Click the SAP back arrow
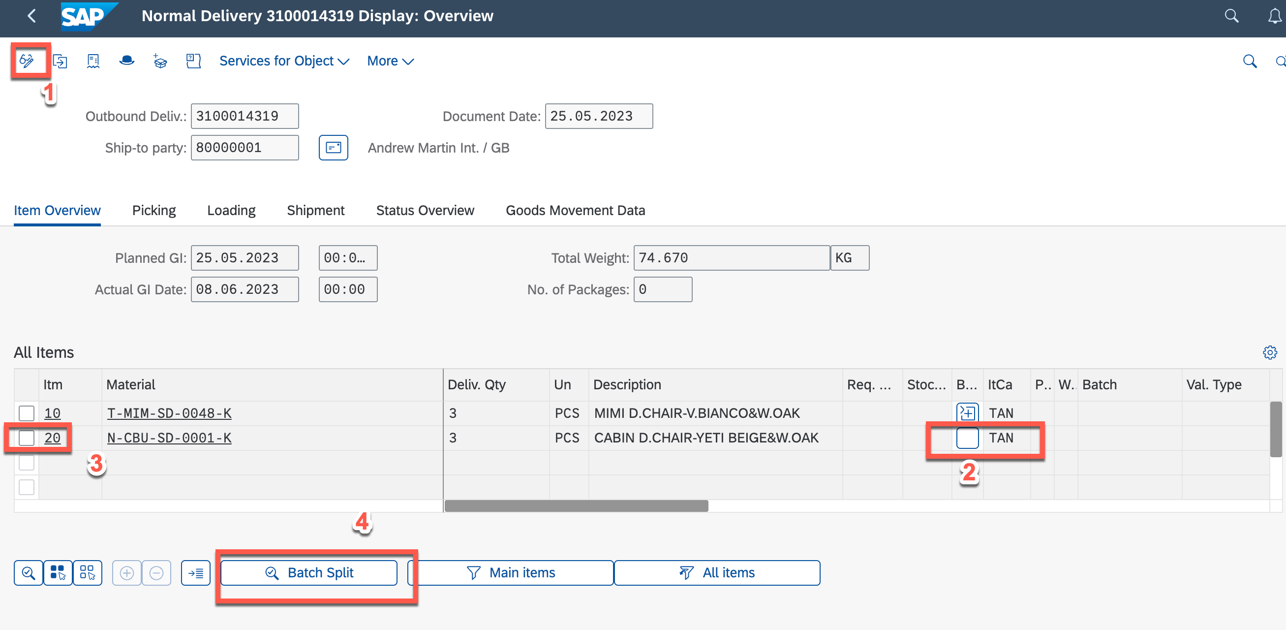Image resolution: width=1286 pixels, height=630 pixels. coord(31,16)
